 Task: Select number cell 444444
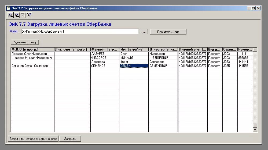[245, 62]
